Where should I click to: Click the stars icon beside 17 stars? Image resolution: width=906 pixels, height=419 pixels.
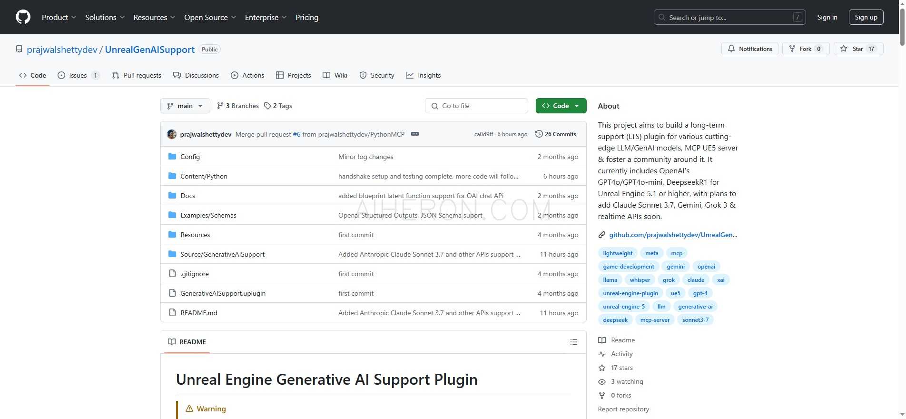[602, 368]
